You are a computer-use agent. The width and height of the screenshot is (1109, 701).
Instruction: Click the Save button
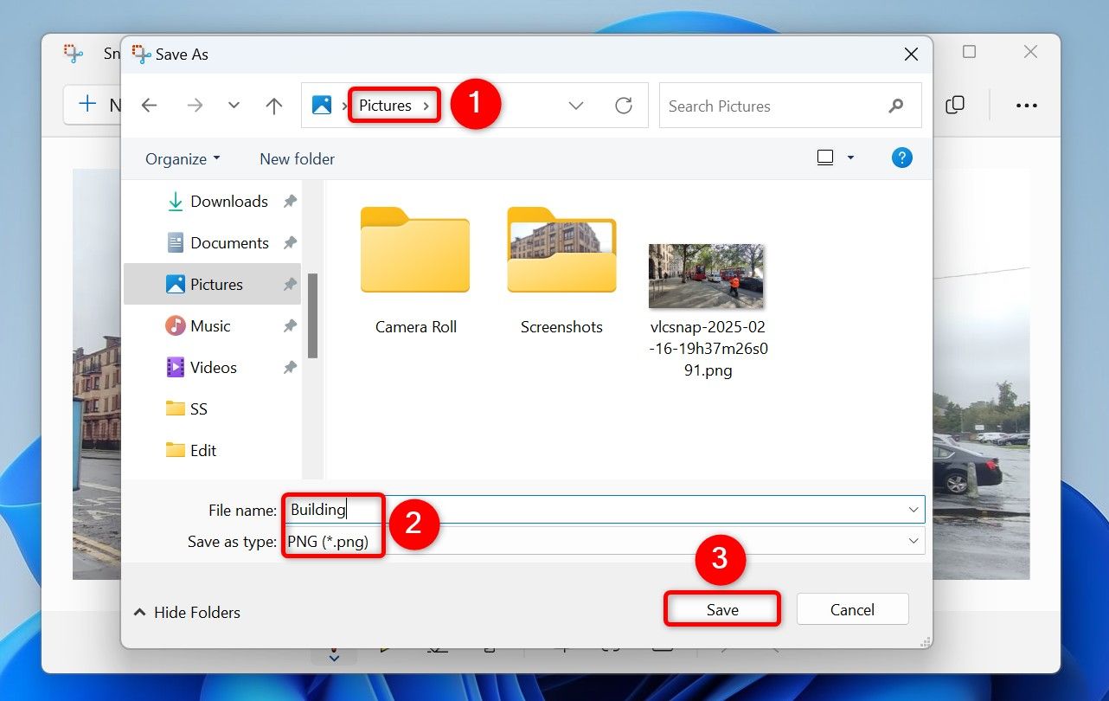(x=721, y=608)
